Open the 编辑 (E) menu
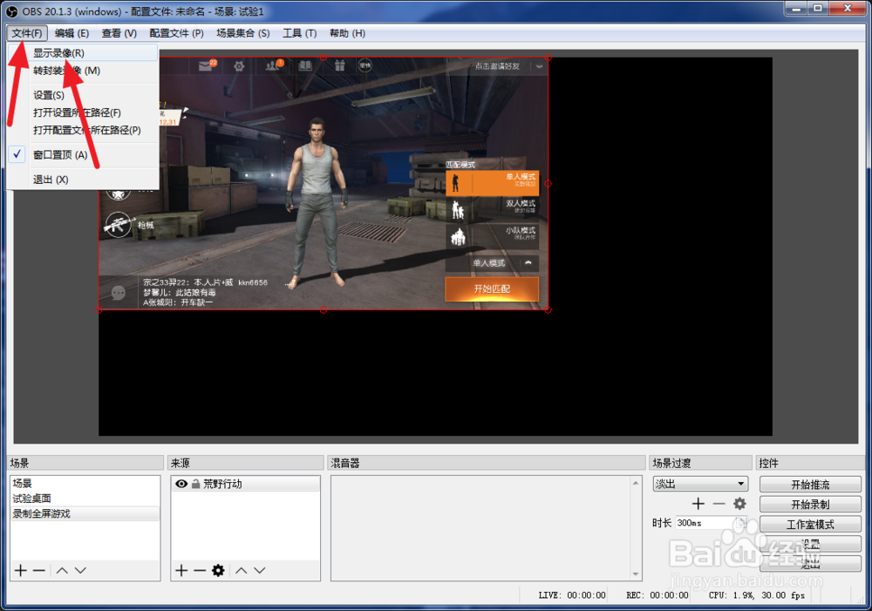 coord(72,33)
